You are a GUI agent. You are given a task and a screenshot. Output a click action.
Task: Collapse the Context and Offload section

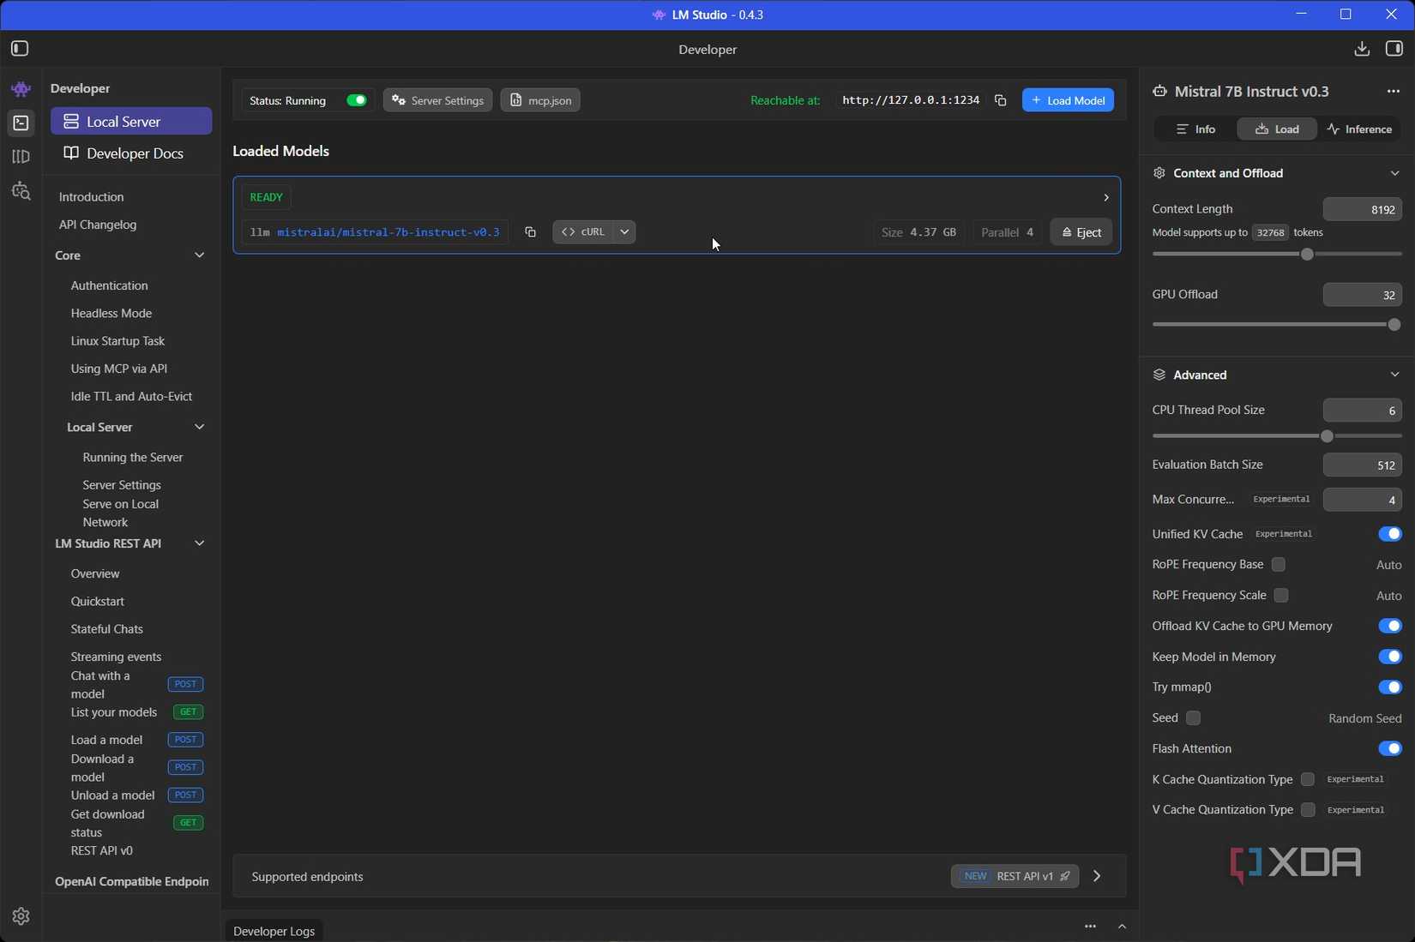[1394, 173]
